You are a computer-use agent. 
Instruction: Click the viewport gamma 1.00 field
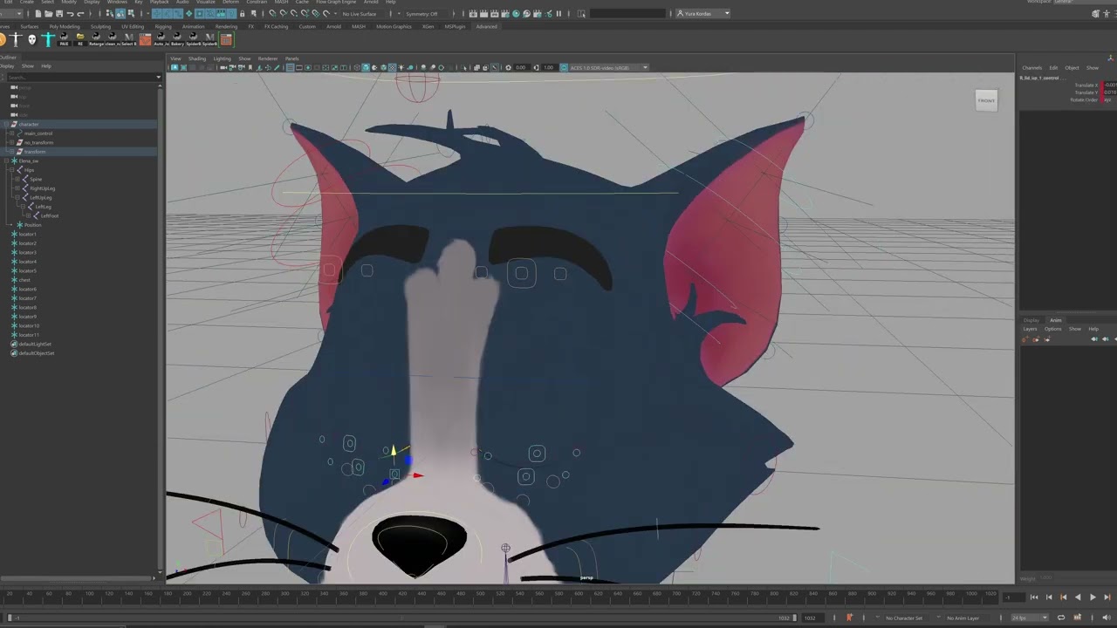coord(548,67)
